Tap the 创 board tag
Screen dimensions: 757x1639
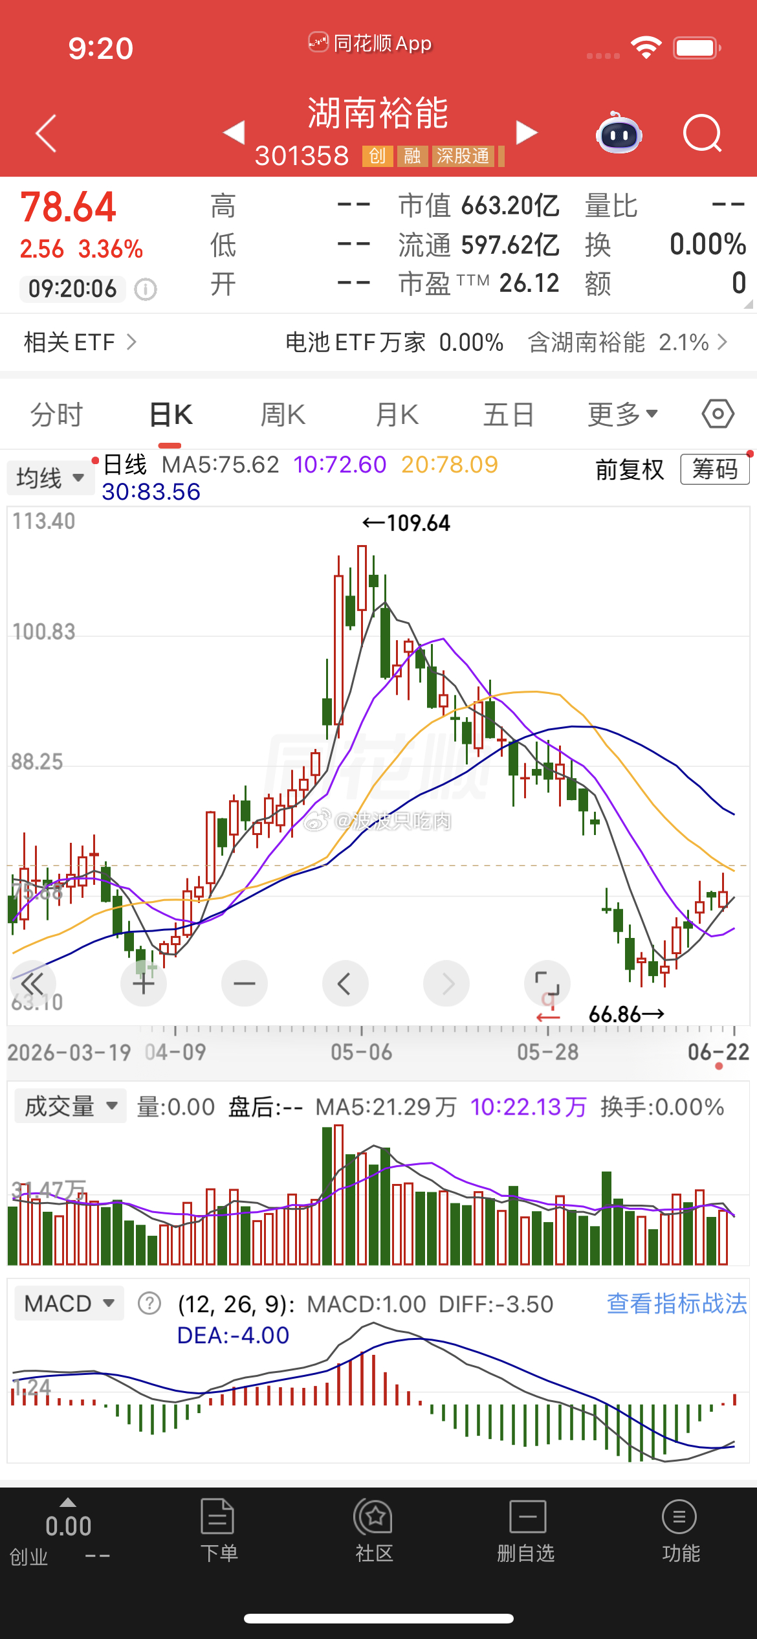(378, 156)
